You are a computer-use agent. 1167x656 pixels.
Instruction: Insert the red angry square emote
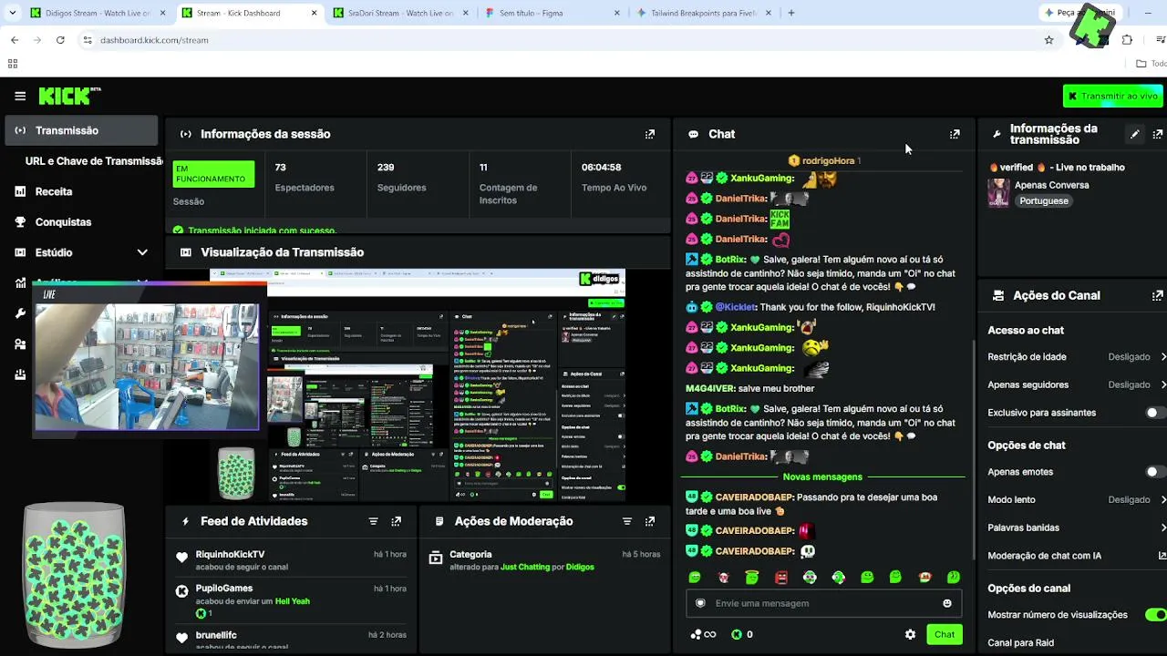pyautogui.click(x=780, y=577)
